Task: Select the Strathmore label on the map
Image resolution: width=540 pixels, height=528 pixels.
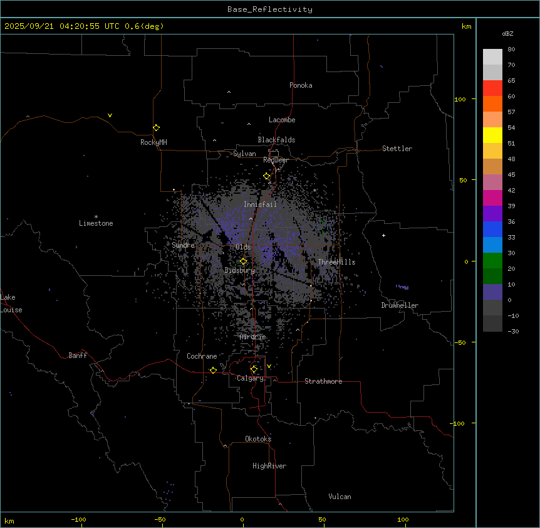Action: pos(323,381)
